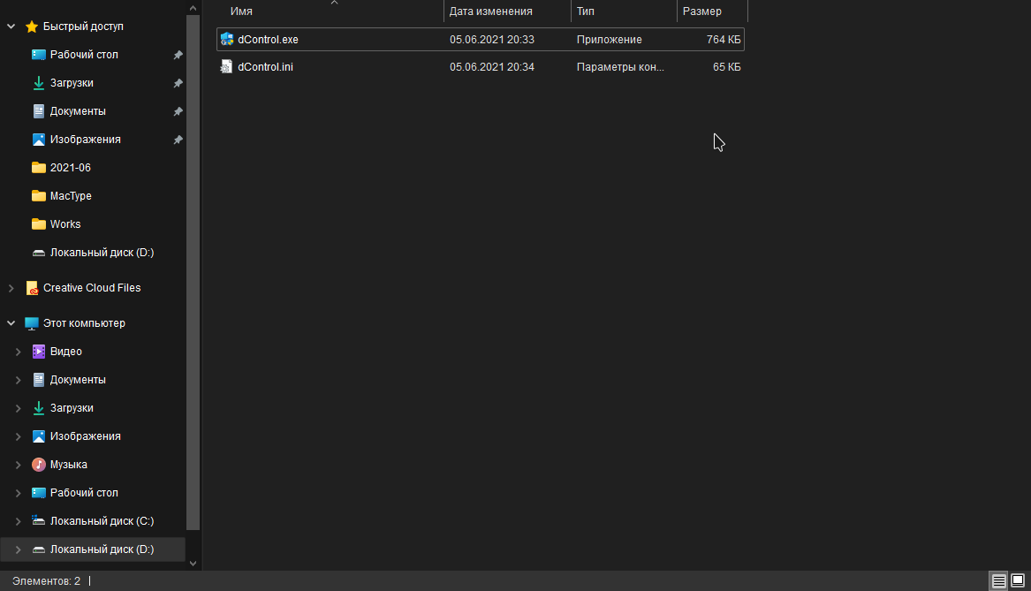This screenshot has height=591, width=1031.
Task: Unpin Рабочий стол via its pin icon
Action: click(178, 56)
